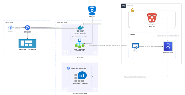Select the API Apps icon in Firebolt
The height and width of the screenshot is (95, 185).
click(x=135, y=46)
